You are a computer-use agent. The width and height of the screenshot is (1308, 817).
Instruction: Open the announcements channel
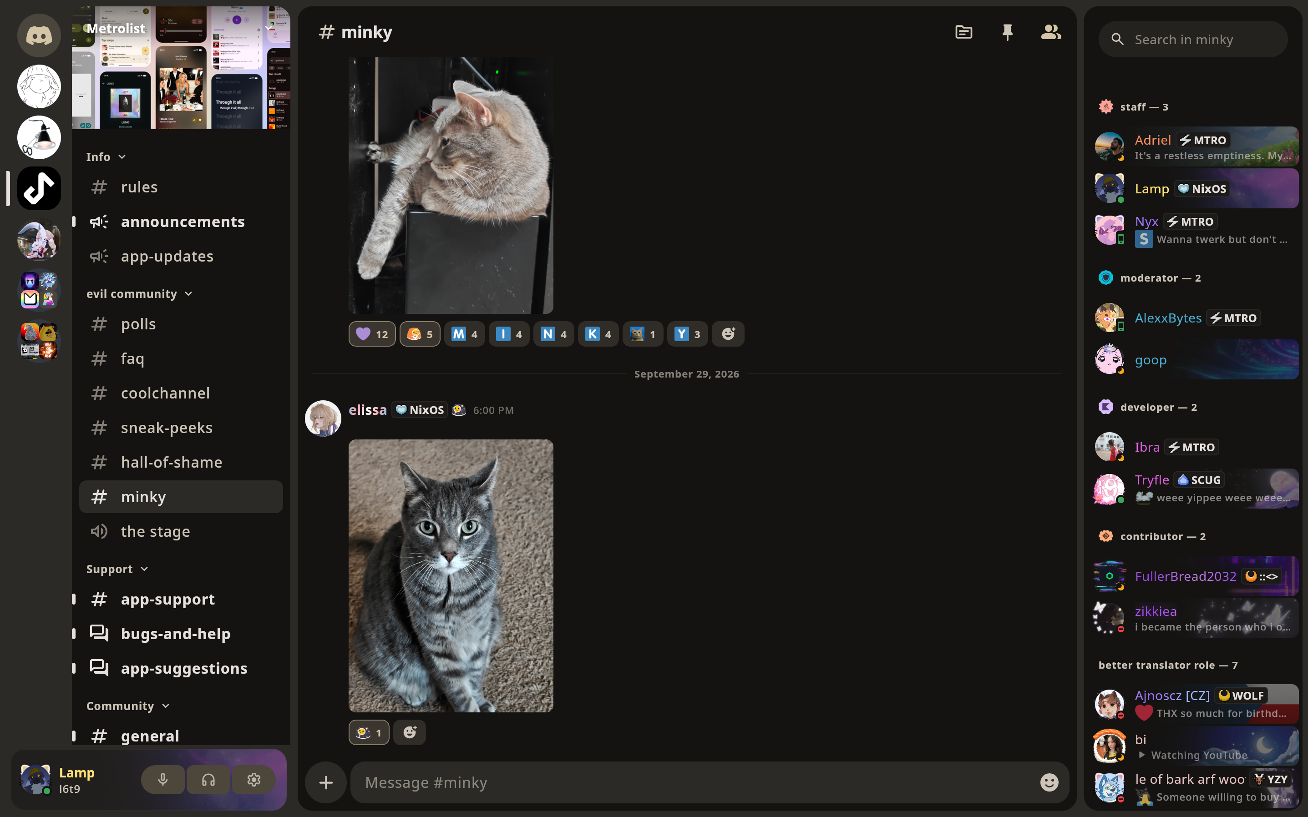click(181, 222)
